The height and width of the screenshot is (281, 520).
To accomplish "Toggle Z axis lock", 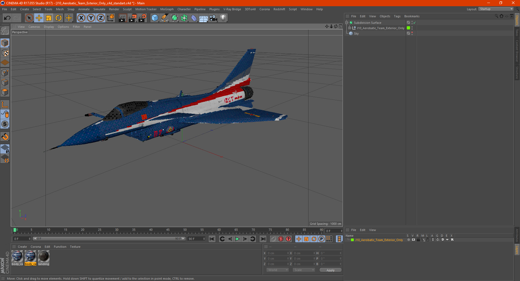I will [101, 18].
